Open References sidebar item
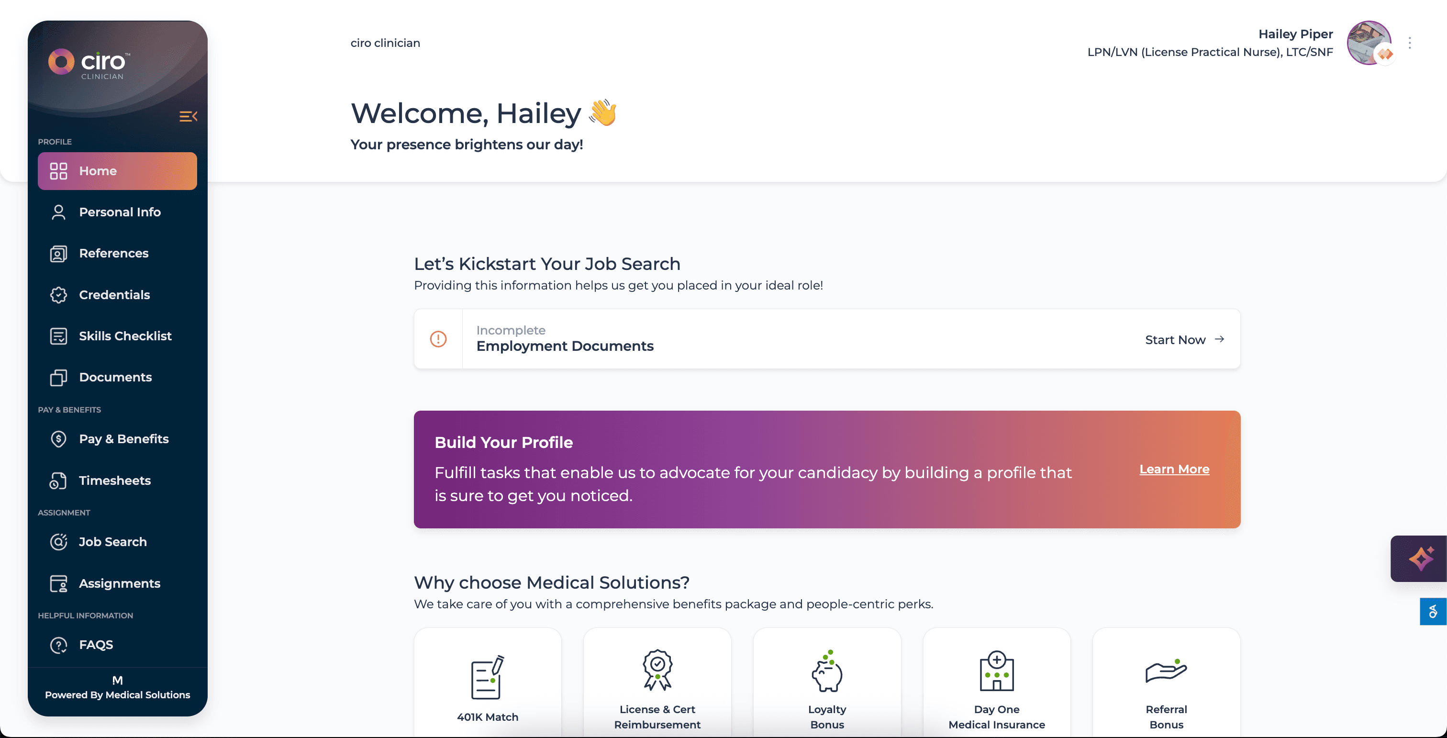 pos(113,253)
